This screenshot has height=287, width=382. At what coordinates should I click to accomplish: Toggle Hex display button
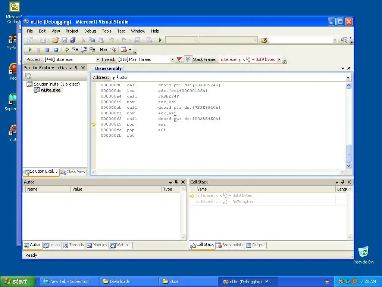[104, 50]
